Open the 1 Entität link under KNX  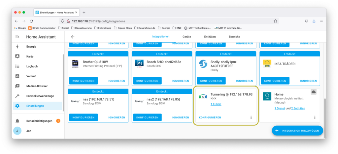pos(216,104)
